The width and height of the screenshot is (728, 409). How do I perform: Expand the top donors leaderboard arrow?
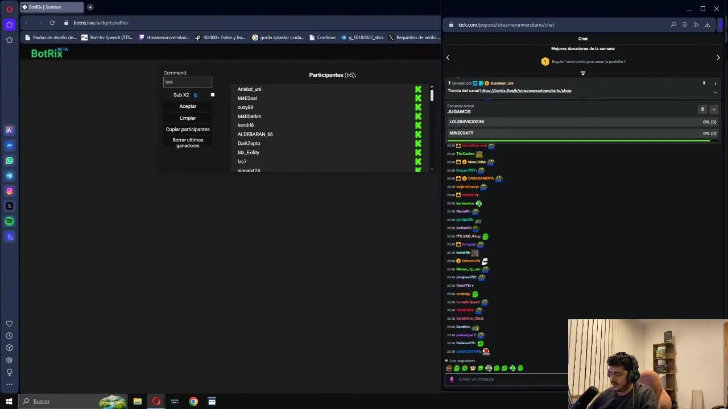tap(582, 73)
